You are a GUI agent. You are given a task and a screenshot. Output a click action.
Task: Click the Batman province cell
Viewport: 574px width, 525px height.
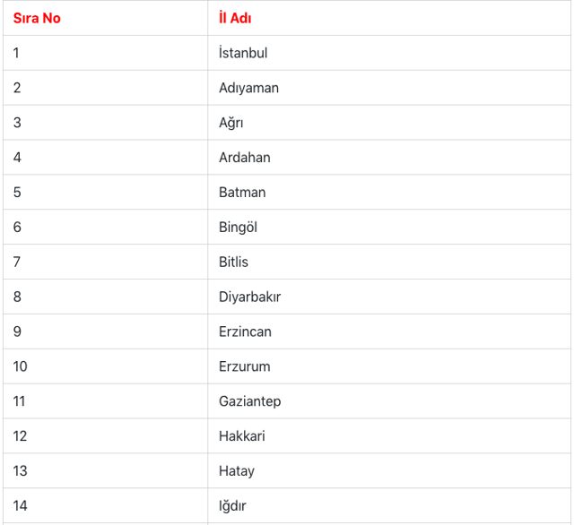coord(242,193)
